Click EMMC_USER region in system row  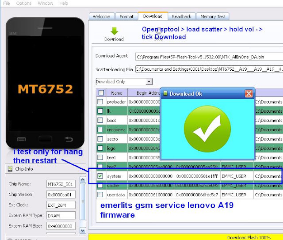coord(234,176)
